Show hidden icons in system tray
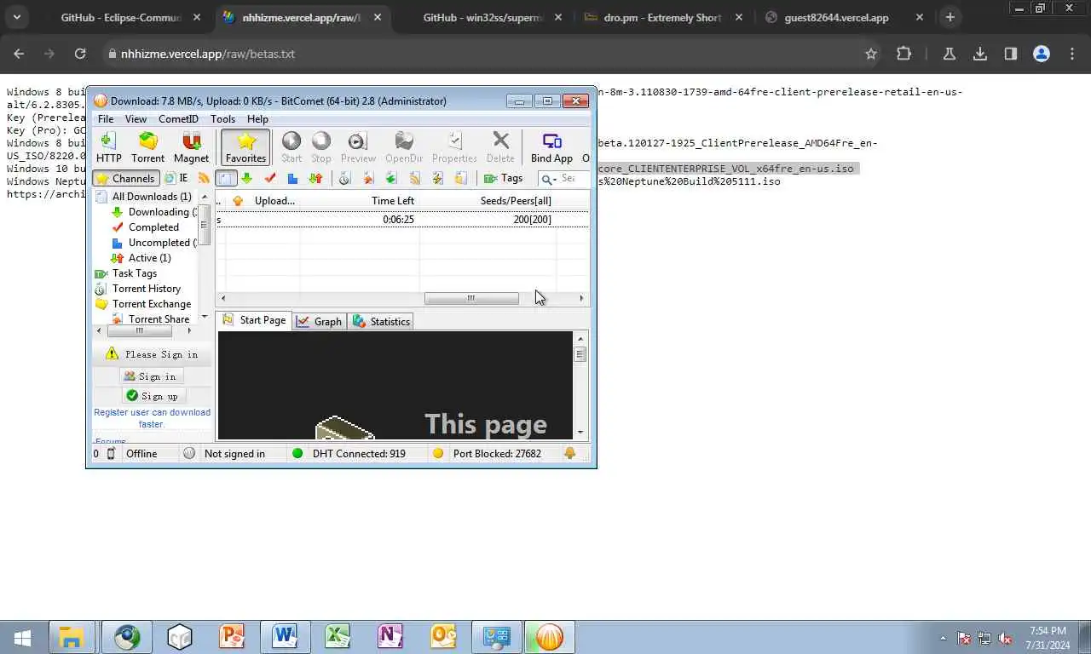 pyautogui.click(x=943, y=638)
